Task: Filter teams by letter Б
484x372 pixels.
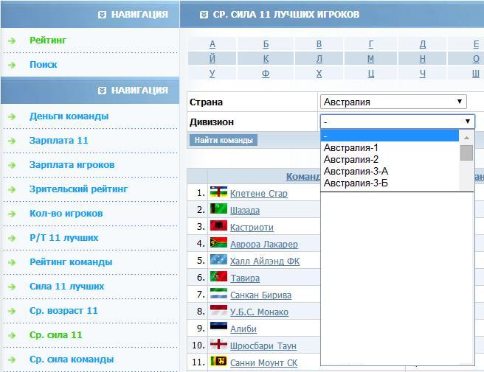Action: pyautogui.click(x=266, y=44)
